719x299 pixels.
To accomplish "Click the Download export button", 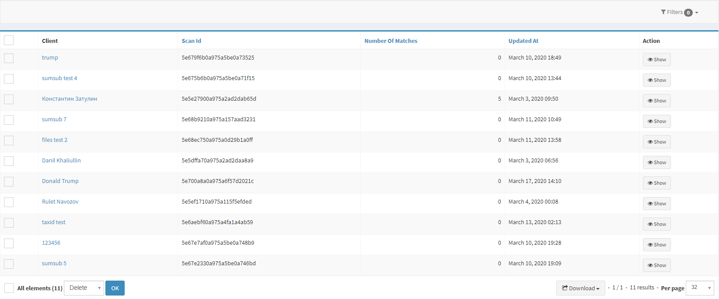I will [580, 288].
